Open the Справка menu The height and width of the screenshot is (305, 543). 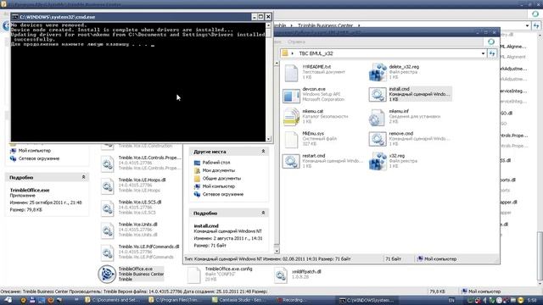[x=296, y=42]
